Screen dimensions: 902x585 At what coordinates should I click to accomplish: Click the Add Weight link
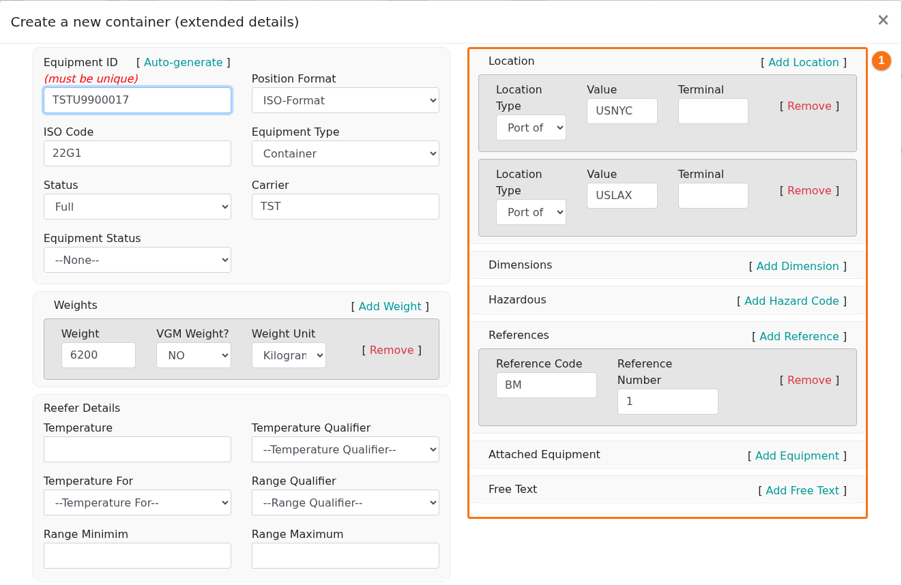[390, 306]
